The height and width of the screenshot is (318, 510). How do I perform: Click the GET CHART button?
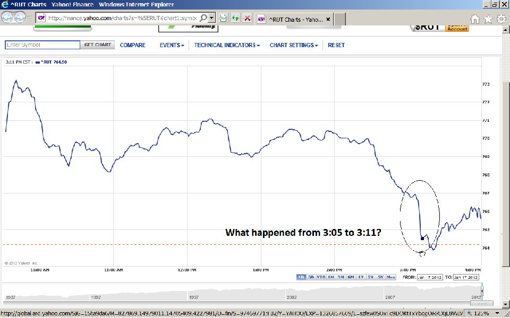point(98,45)
